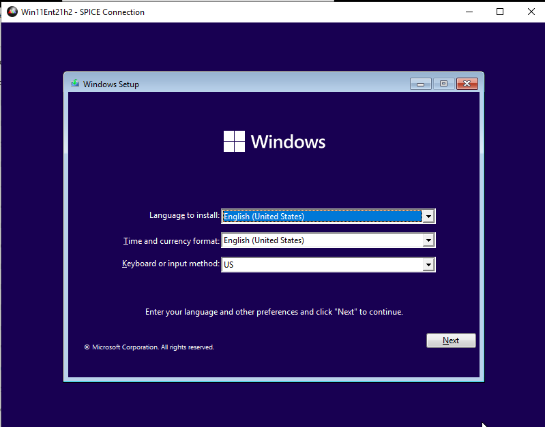This screenshot has width=545, height=427.
Task: Open the Language to install dropdown arrow
Action: click(428, 217)
